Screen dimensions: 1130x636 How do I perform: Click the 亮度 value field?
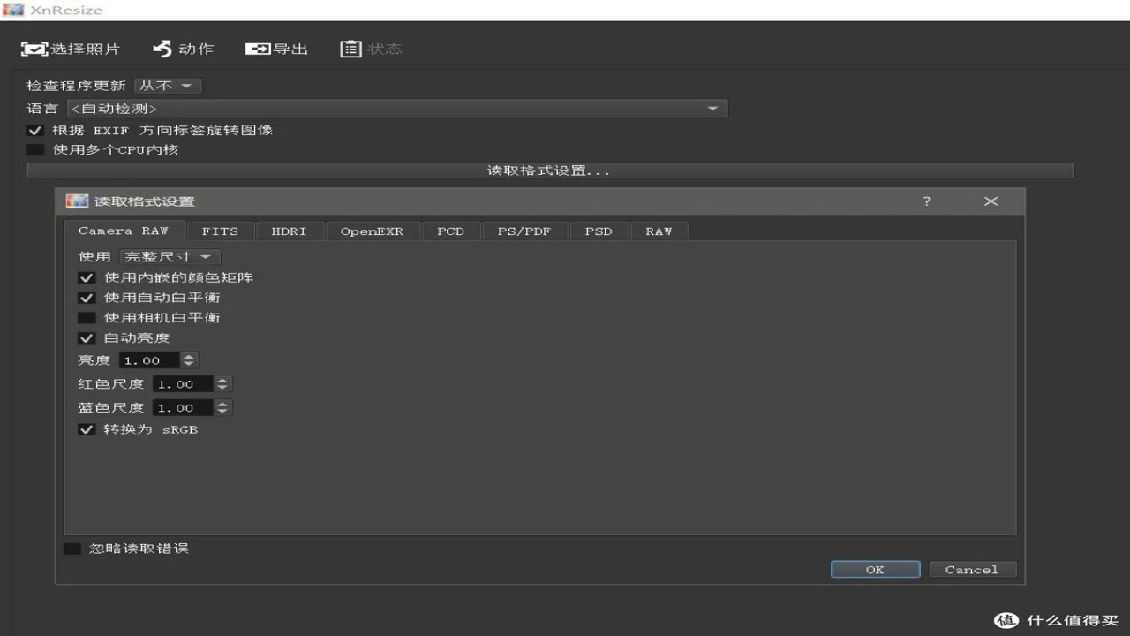(x=149, y=360)
